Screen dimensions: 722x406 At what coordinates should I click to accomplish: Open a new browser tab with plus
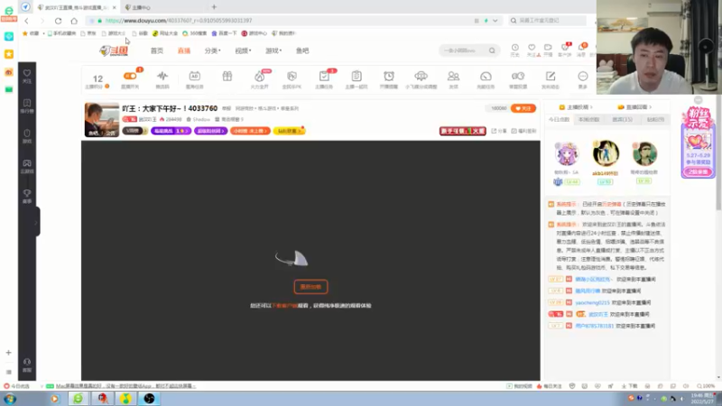click(x=214, y=7)
